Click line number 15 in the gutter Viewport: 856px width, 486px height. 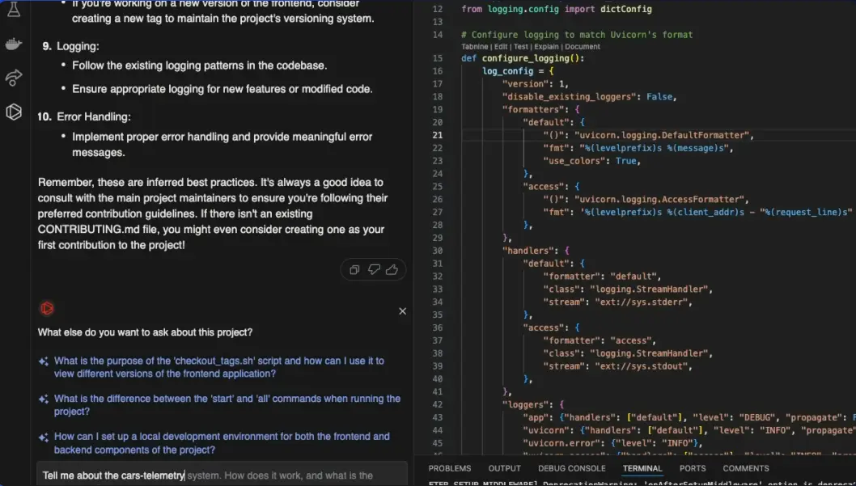coord(437,58)
